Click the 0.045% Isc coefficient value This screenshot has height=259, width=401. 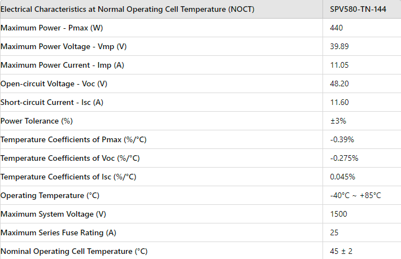[342, 177]
